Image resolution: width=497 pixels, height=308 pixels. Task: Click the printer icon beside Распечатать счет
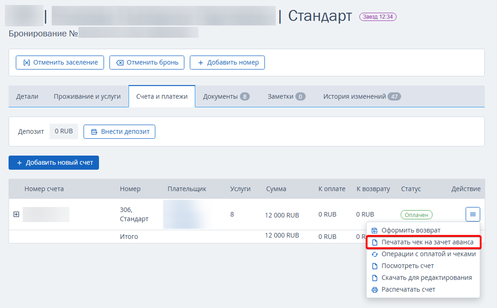click(375, 289)
